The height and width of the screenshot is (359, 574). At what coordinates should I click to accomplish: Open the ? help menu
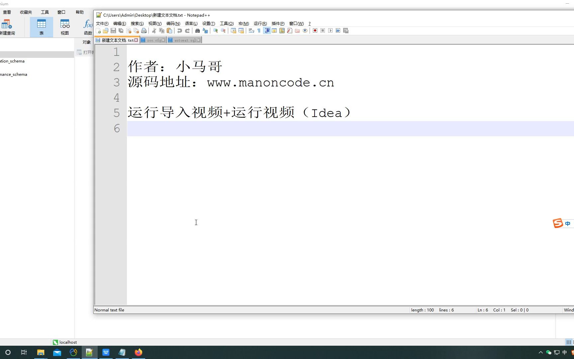pos(310,24)
